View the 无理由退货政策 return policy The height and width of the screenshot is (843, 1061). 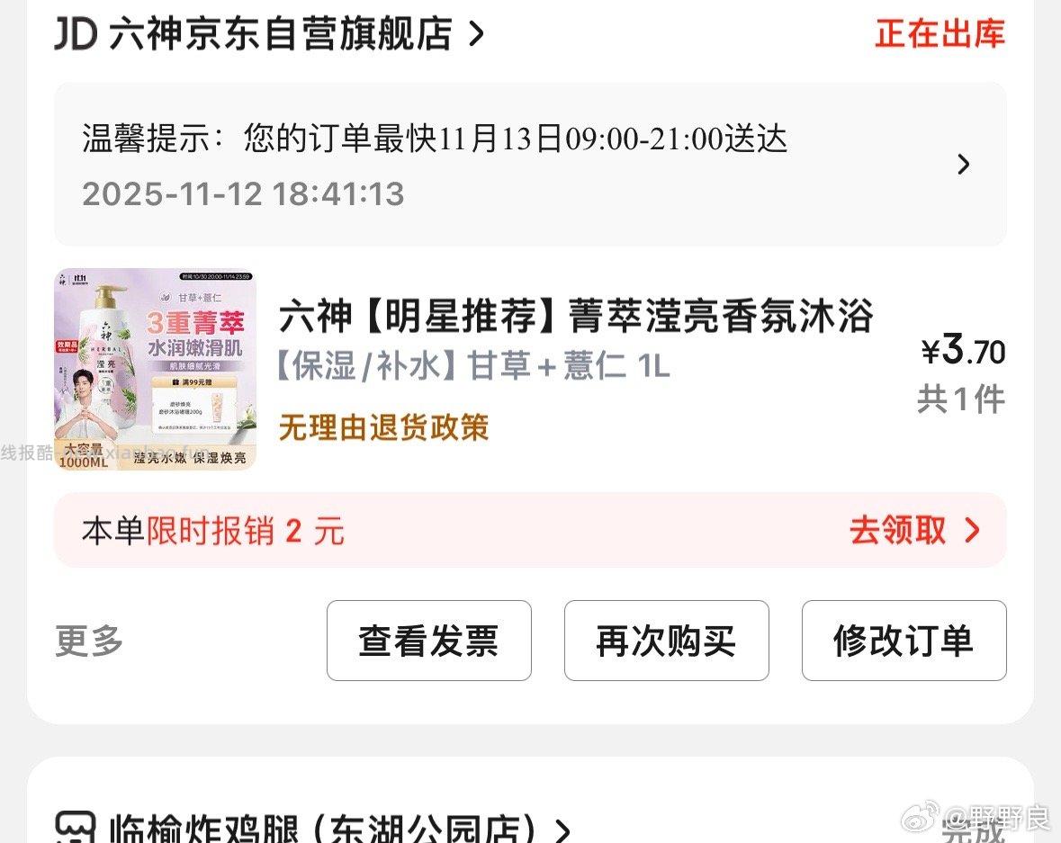(383, 427)
